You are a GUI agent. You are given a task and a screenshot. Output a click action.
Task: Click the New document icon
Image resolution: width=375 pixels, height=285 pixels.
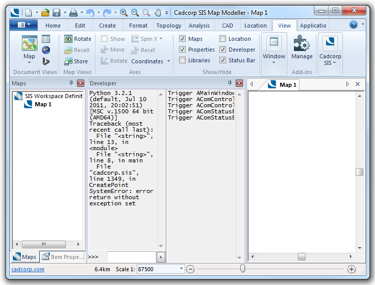(x=29, y=12)
